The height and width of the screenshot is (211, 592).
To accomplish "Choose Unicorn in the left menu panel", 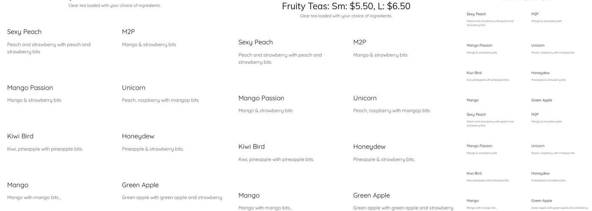I will point(133,88).
